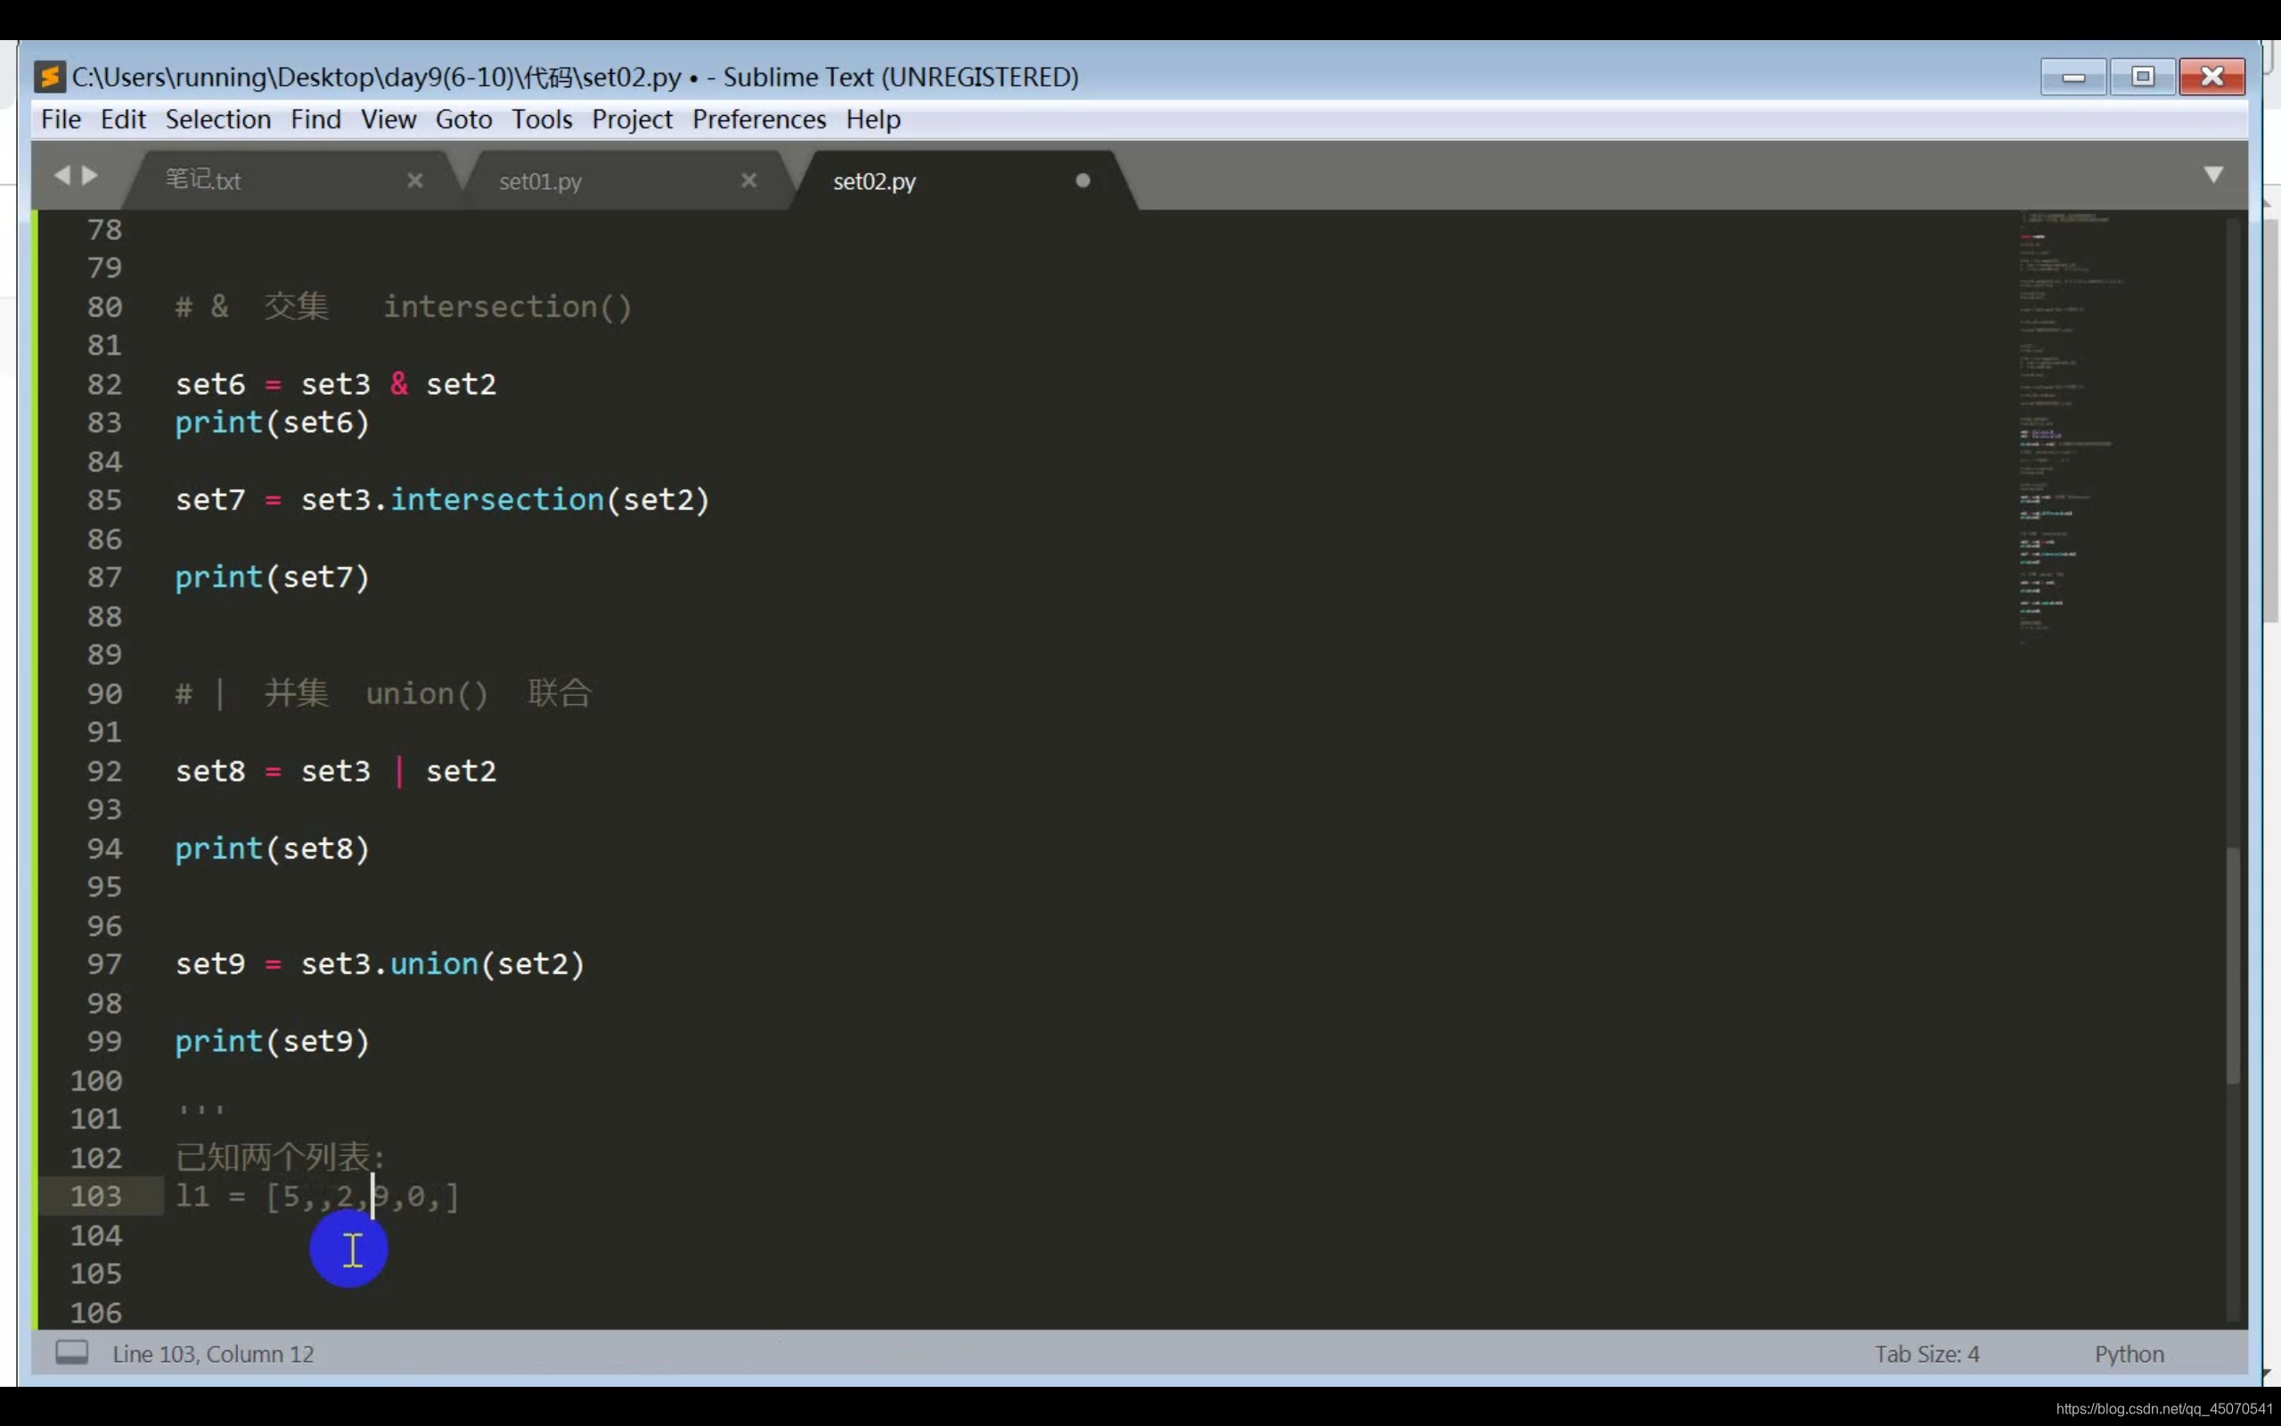Image resolution: width=2281 pixels, height=1426 pixels.
Task: Open the Python syntax selector
Action: coord(2129,1355)
